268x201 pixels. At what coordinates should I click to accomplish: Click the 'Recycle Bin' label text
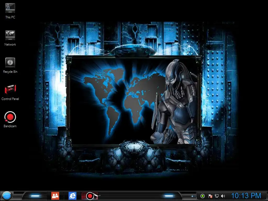[x=10, y=72]
